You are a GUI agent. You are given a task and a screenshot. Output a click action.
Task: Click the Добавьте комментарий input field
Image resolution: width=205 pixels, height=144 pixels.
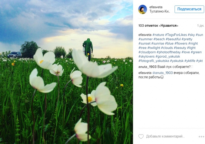(165, 136)
